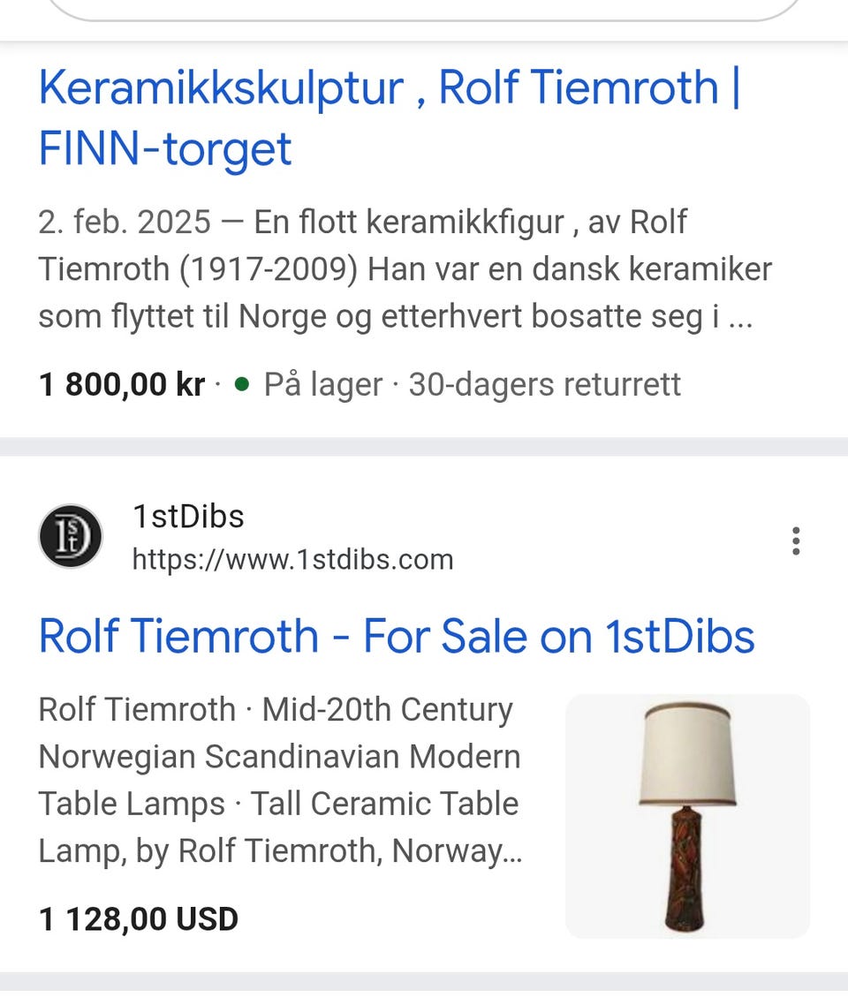The height and width of the screenshot is (1005, 848).
Task: Tap the 2. feb. 2025 date text
Action: coord(125,222)
